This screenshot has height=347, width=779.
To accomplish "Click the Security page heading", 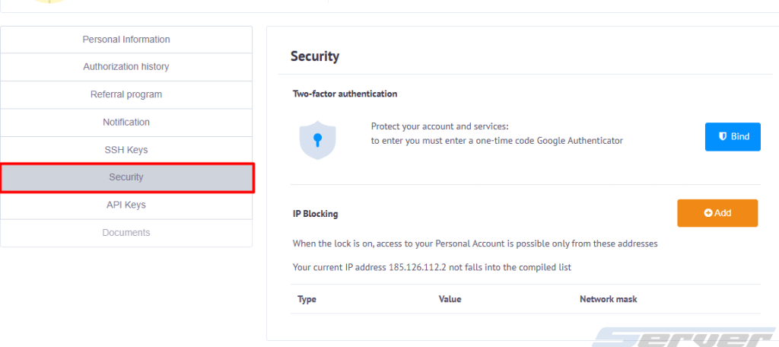I will coord(315,56).
